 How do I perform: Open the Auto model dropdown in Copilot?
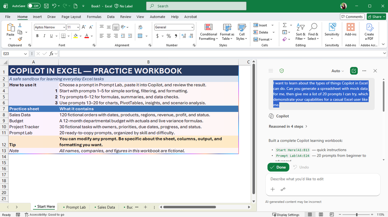(x=338, y=71)
